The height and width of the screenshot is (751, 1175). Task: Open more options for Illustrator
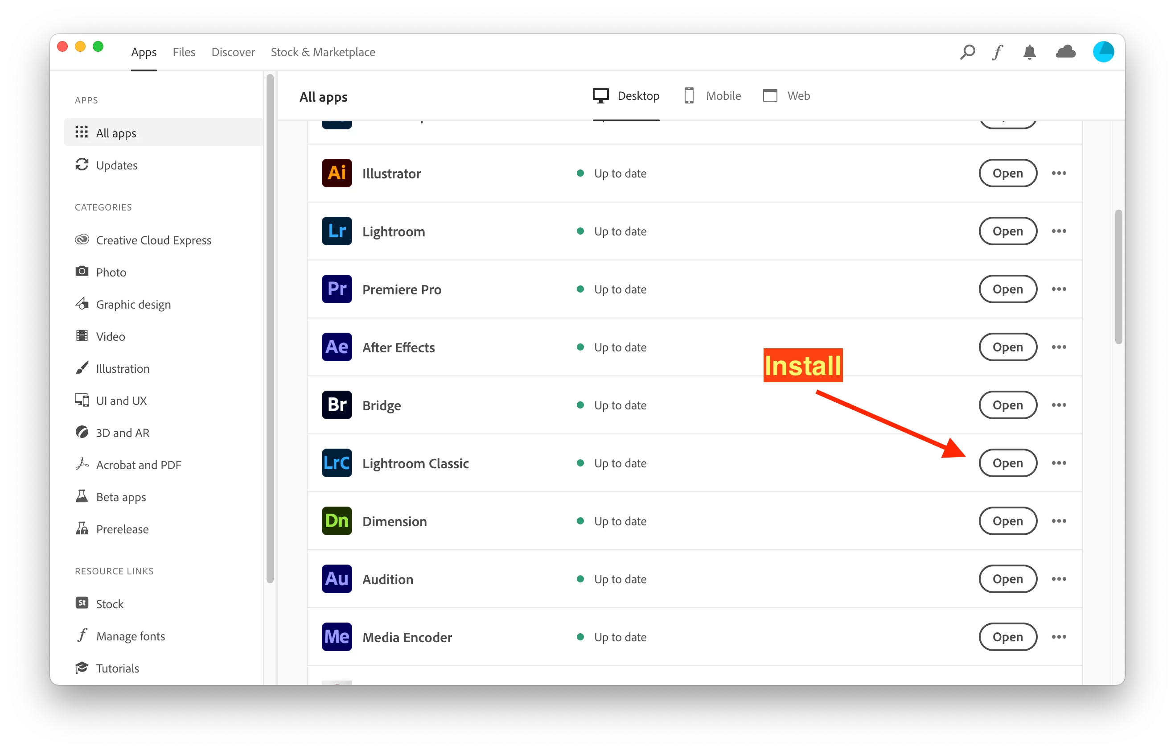(x=1059, y=173)
